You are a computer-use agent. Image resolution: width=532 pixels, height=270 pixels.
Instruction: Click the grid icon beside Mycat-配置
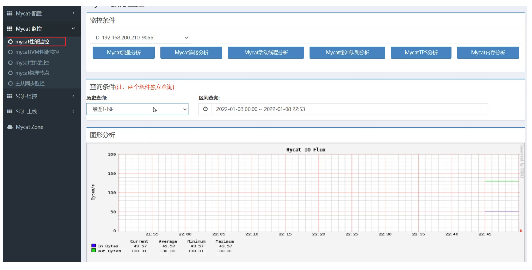pos(10,13)
